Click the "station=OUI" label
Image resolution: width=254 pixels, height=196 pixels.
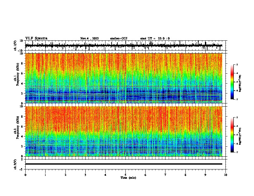tap(119, 38)
